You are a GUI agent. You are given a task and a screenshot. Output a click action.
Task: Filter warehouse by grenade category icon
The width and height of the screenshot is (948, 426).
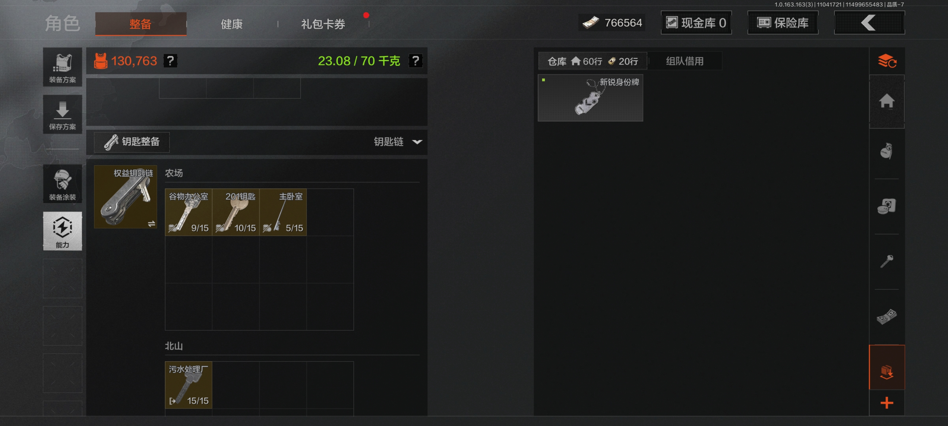pyautogui.click(x=887, y=151)
